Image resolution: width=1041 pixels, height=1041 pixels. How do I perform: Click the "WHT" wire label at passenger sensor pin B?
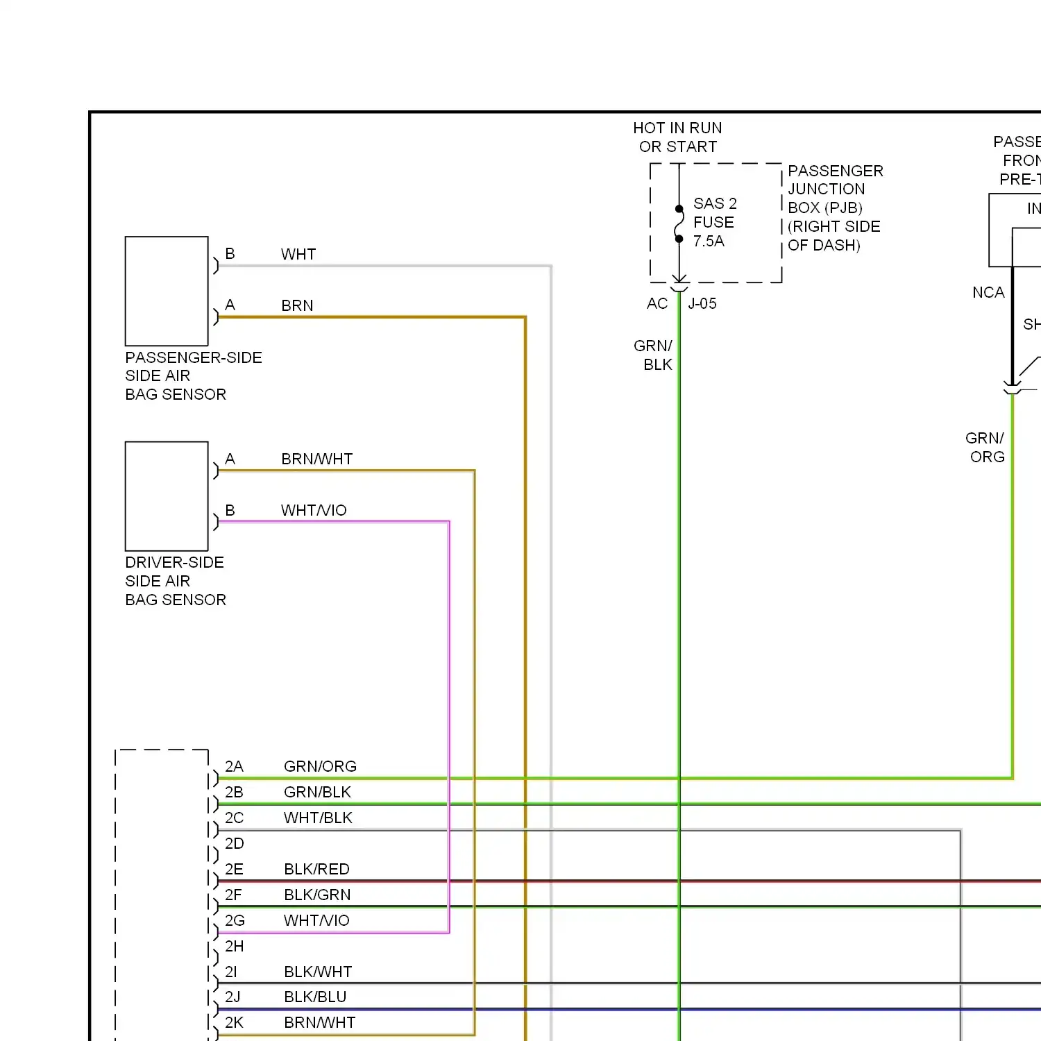[x=298, y=254]
